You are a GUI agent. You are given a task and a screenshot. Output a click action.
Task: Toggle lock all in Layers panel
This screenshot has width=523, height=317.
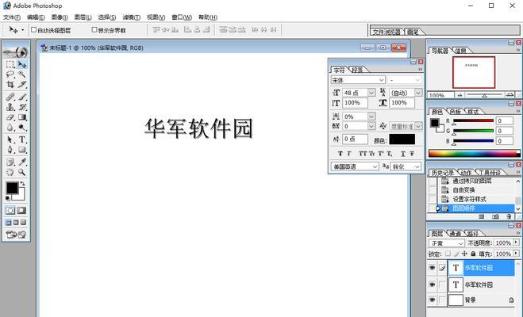473,254
